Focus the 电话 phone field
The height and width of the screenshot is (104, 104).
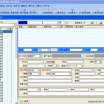point(50,81)
